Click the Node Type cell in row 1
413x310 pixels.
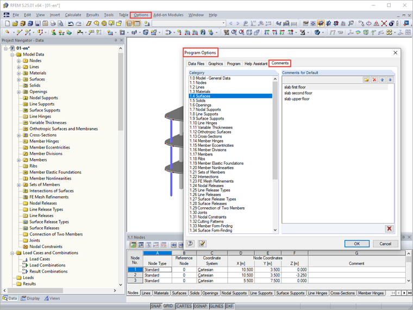coord(158,270)
